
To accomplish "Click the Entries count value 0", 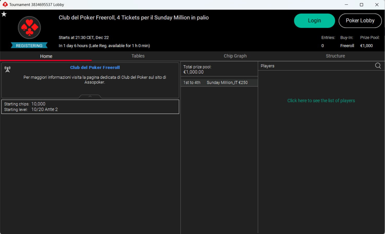I will (x=323, y=46).
